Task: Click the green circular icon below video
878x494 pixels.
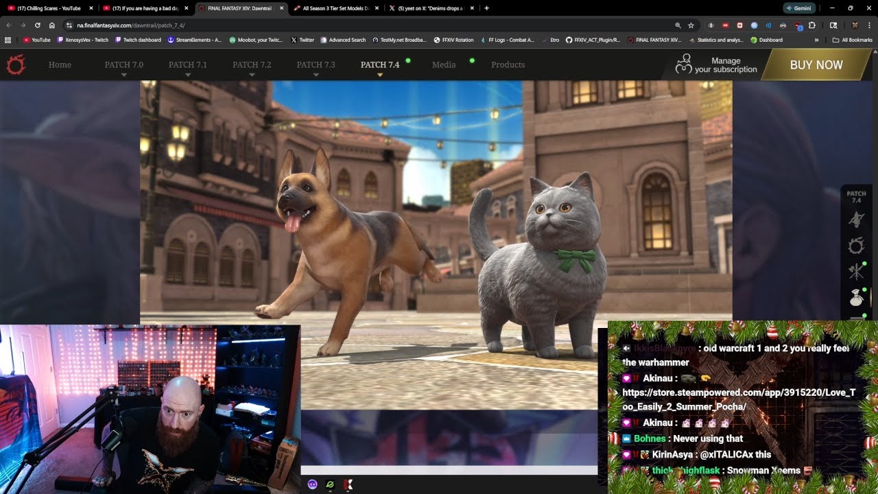Action: (x=330, y=484)
